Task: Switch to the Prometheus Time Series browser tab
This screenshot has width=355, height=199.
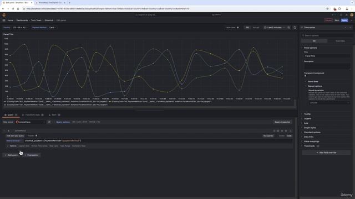Action: pos(50,3)
